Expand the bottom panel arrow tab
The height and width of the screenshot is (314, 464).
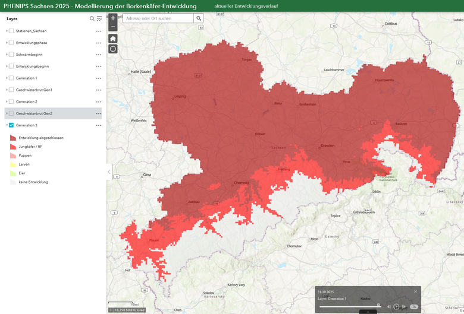click(368, 312)
